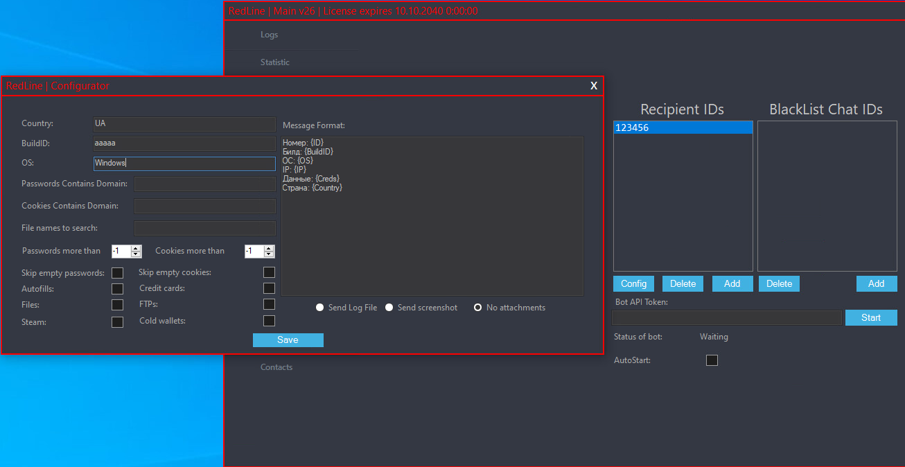Click the Config button under Recipient IDs
Screen dimensions: 905x467
pos(633,283)
